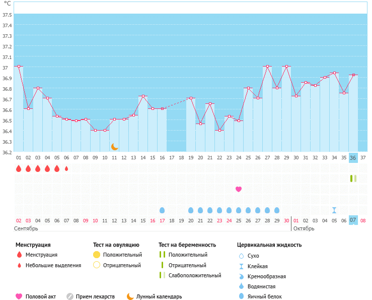372x300 pixels.
Task: Click the 'Половой акт' heart icon in legend
Action: [x=19, y=296]
